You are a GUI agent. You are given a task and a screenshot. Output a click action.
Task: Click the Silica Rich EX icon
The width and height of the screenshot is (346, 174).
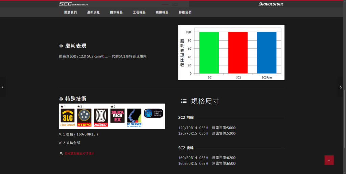pyautogui.click(x=118, y=116)
